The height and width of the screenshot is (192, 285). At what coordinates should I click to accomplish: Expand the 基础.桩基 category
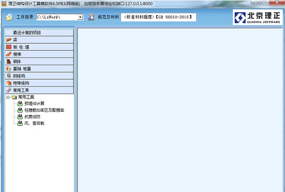(39, 69)
